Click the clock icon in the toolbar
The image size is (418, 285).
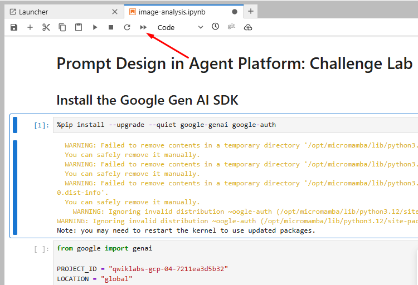point(215,26)
